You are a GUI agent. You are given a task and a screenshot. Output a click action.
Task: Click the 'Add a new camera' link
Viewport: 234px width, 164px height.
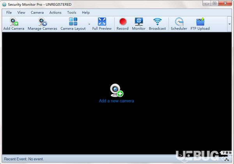coord(116,101)
